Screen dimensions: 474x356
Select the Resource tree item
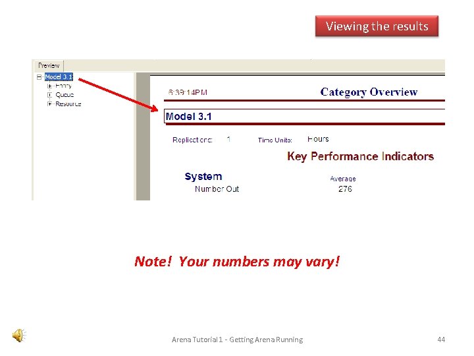(68, 104)
